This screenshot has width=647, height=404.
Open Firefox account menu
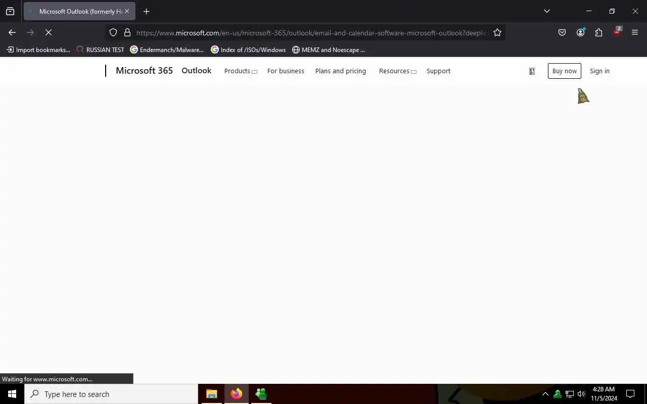coord(580,32)
